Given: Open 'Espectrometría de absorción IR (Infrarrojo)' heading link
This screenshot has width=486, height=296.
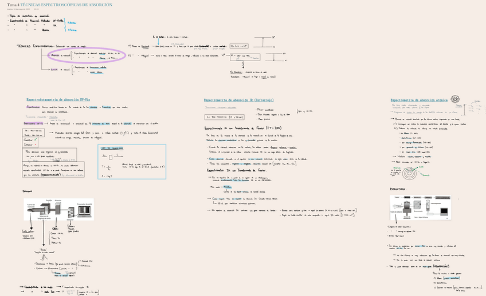Looking at the screenshot, I should pos(238,100).
